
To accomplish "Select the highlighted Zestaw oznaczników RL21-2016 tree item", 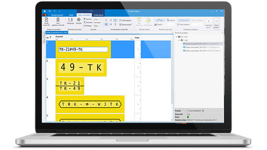I will coord(202,44).
